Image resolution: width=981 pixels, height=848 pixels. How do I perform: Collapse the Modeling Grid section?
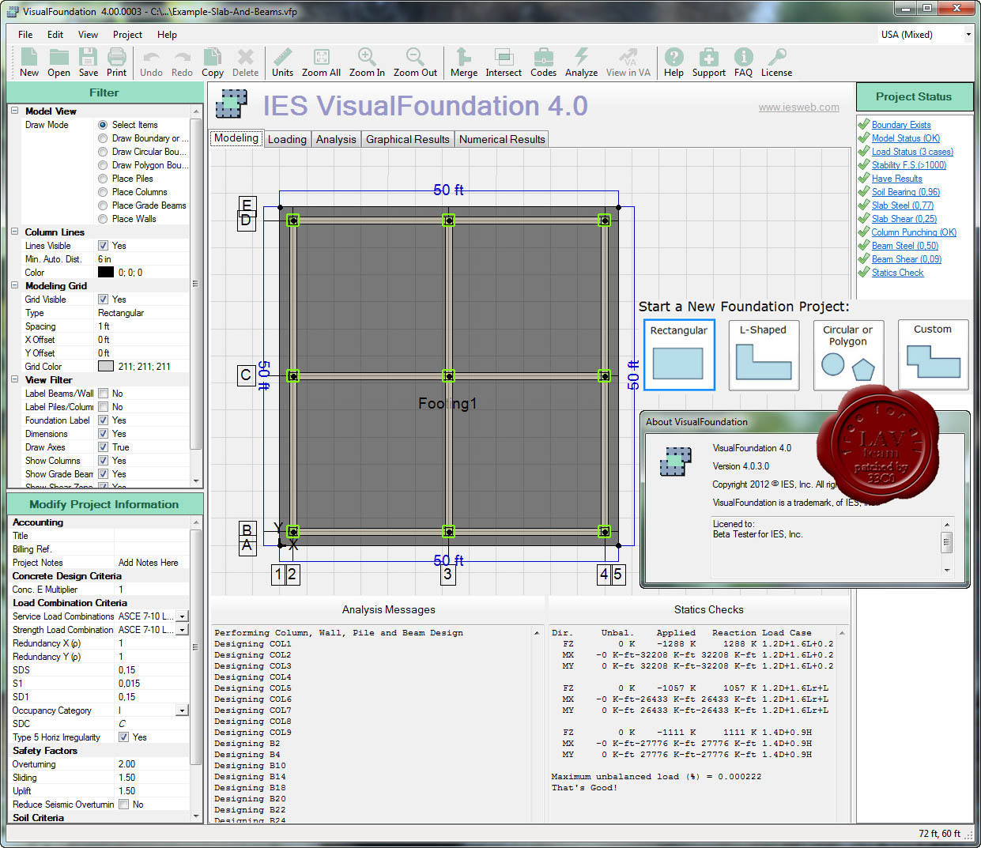point(15,286)
